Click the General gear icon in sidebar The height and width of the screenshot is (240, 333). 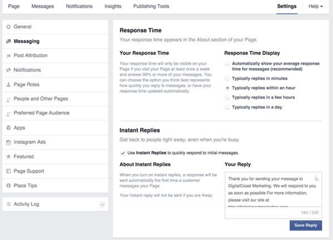tap(8, 27)
